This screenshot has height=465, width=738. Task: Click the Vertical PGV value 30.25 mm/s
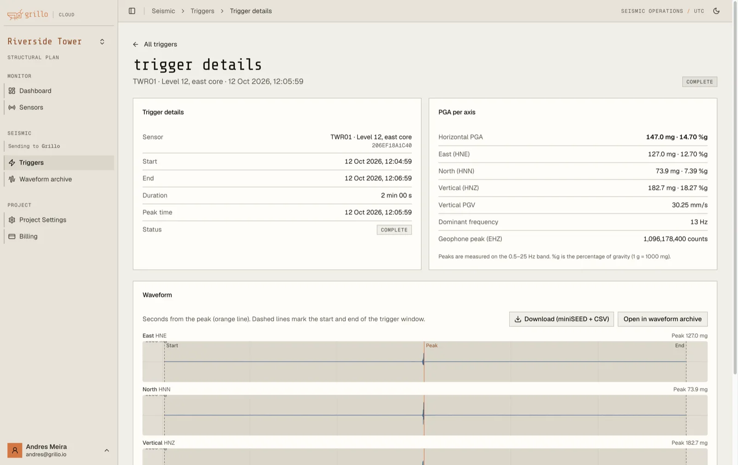pyautogui.click(x=690, y=205)
